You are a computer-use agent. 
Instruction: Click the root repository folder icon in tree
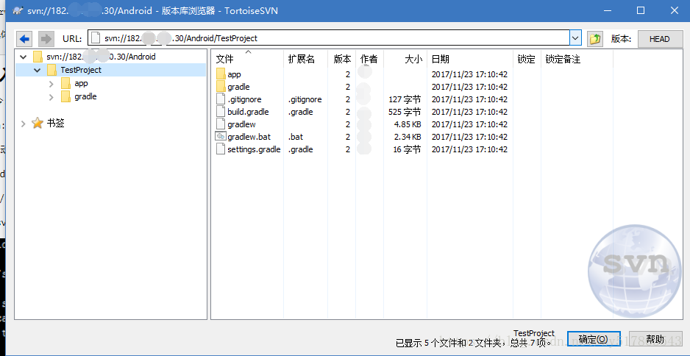tap(38, 57)
